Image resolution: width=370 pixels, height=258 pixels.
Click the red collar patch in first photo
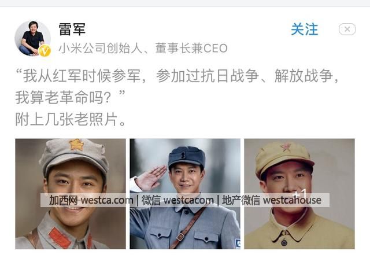60,237
